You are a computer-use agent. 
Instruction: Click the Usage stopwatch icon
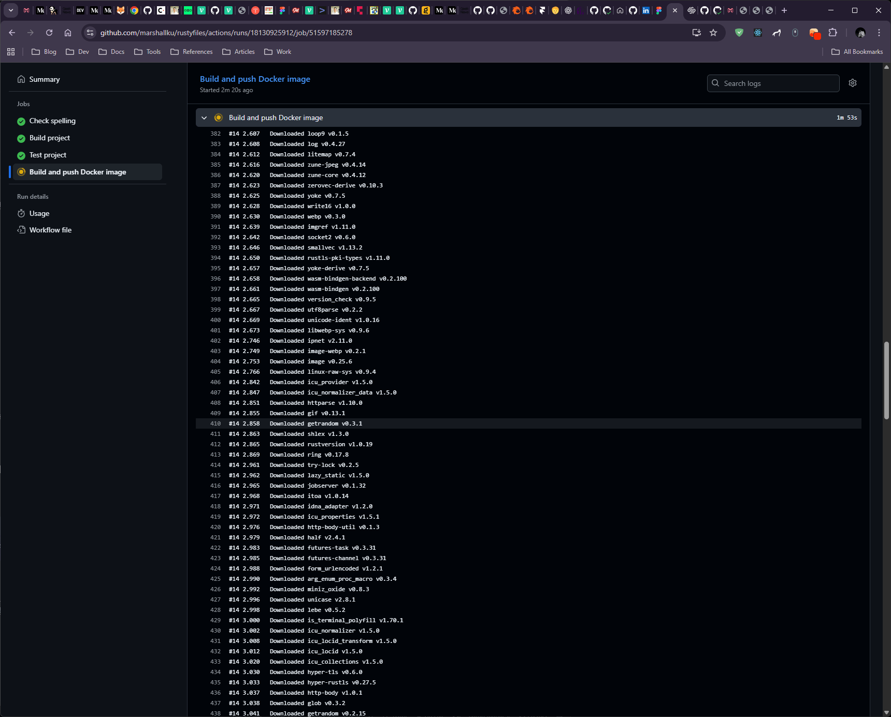pos(21,213)
